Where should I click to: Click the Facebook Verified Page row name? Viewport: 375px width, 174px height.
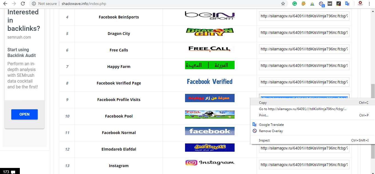[x=119, y=83]
